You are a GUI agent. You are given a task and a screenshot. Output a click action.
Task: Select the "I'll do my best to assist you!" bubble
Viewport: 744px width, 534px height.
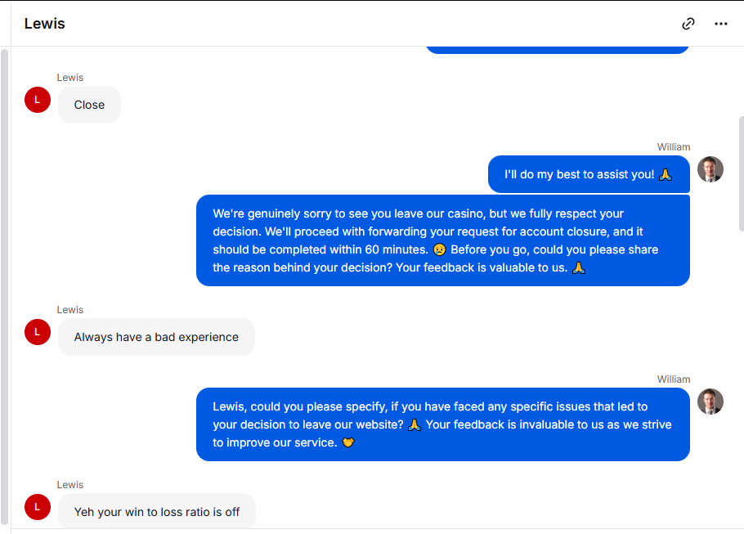[589, 174]
